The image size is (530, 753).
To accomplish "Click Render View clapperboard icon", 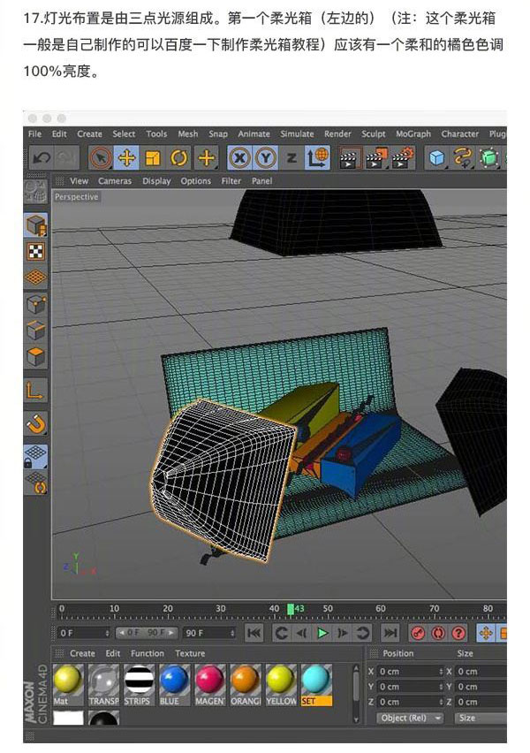I will 350,157.
